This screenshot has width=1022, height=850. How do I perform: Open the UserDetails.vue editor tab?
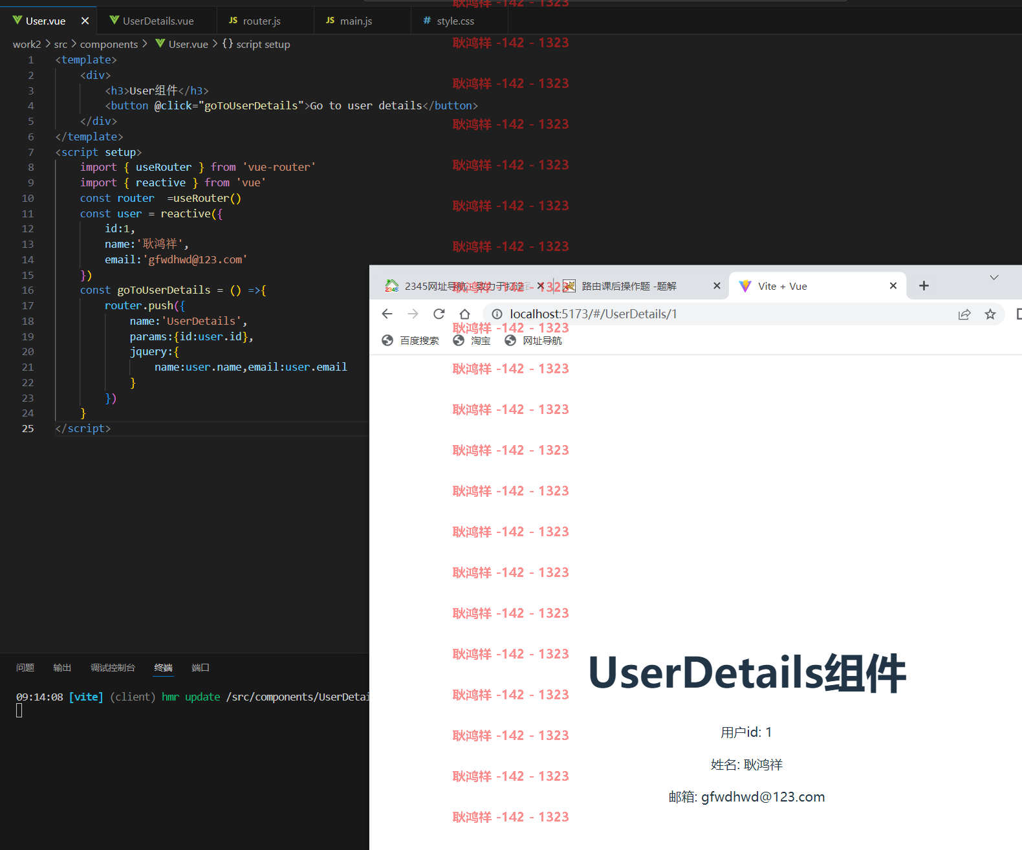pyautogui.click(x=152, y=21)
